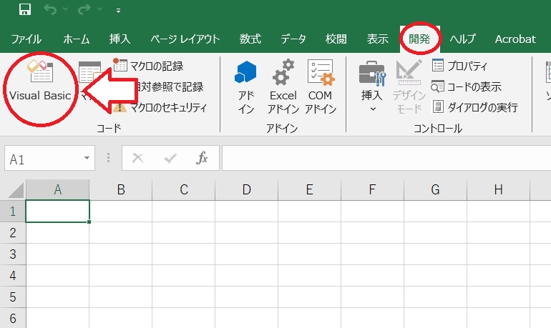Select column D header
Viewport: 551px width, 328px height.
point(247,189)
